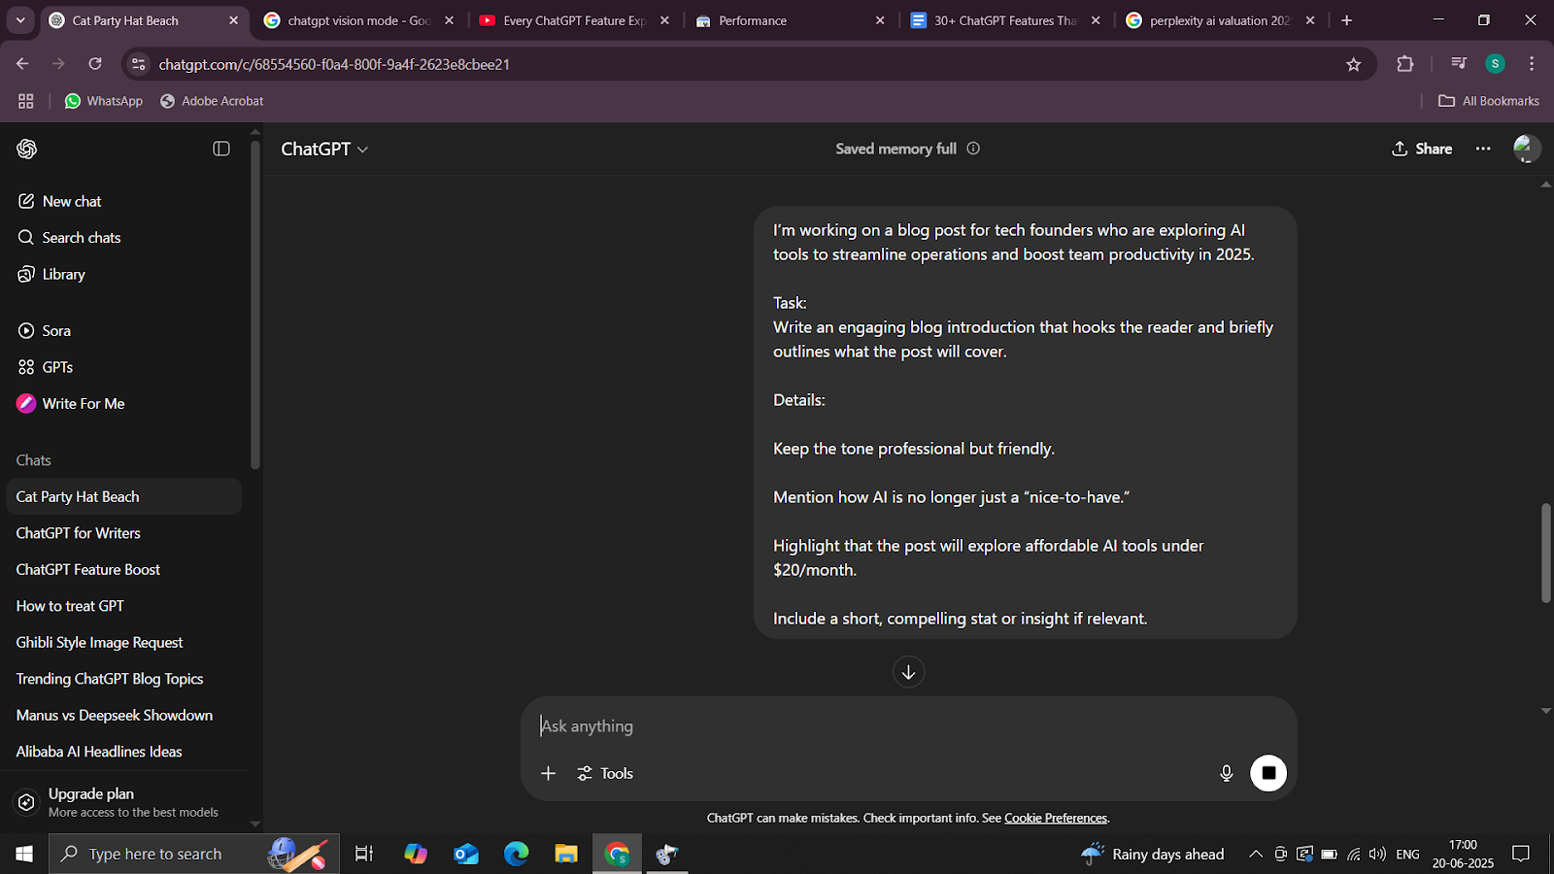This screenshot has height=874, width=1554.
Task: Open File Explorer from the taskbar
Action: [x=566, y=854]
